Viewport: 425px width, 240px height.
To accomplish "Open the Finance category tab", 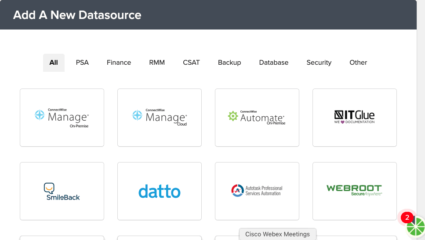I will pyautogui.click(x=119, y=63).
